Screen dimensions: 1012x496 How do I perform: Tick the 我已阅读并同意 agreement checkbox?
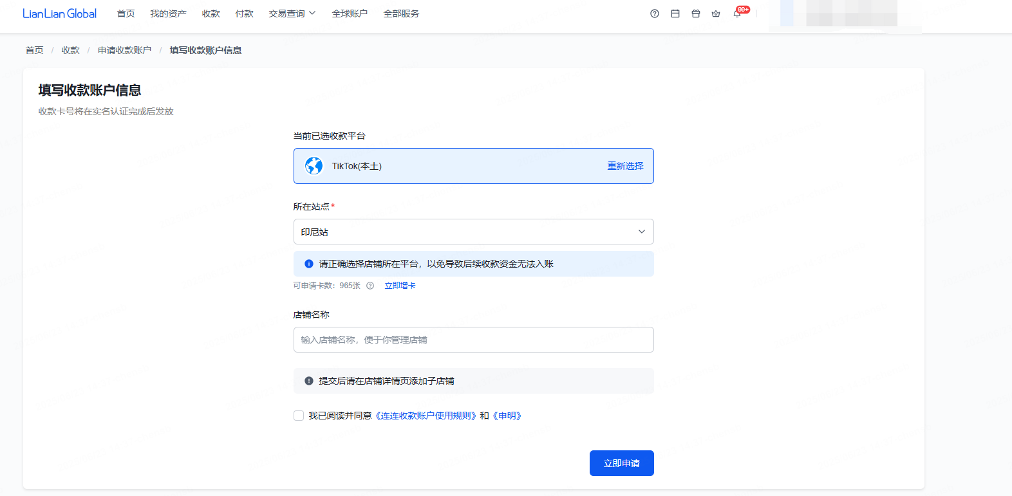click(299, 416)
